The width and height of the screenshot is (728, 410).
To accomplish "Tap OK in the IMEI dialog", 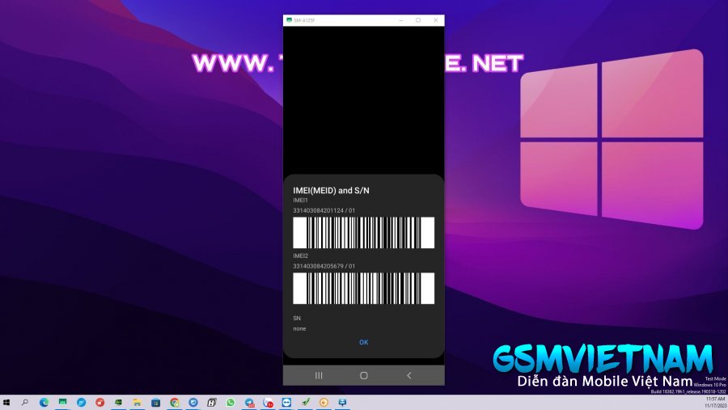I will pos(363,342).
